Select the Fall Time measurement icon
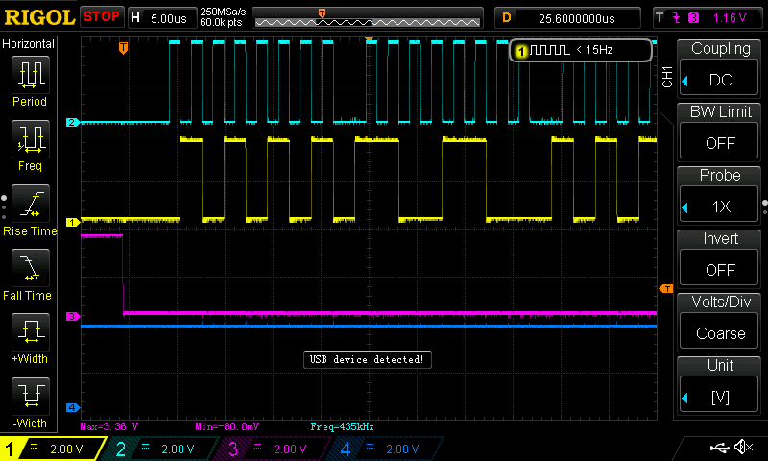 (x=31, y=268)
